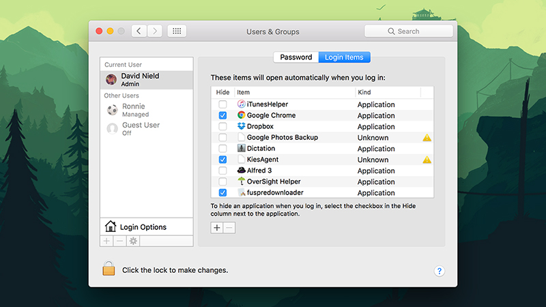
Task: Check Hide box for Google Photos Backup
Action: pyautogui.click(x=222, y=138)
